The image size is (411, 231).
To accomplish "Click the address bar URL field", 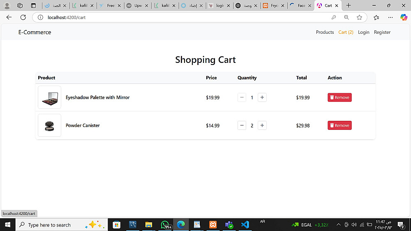I will (x=164, y=17).
